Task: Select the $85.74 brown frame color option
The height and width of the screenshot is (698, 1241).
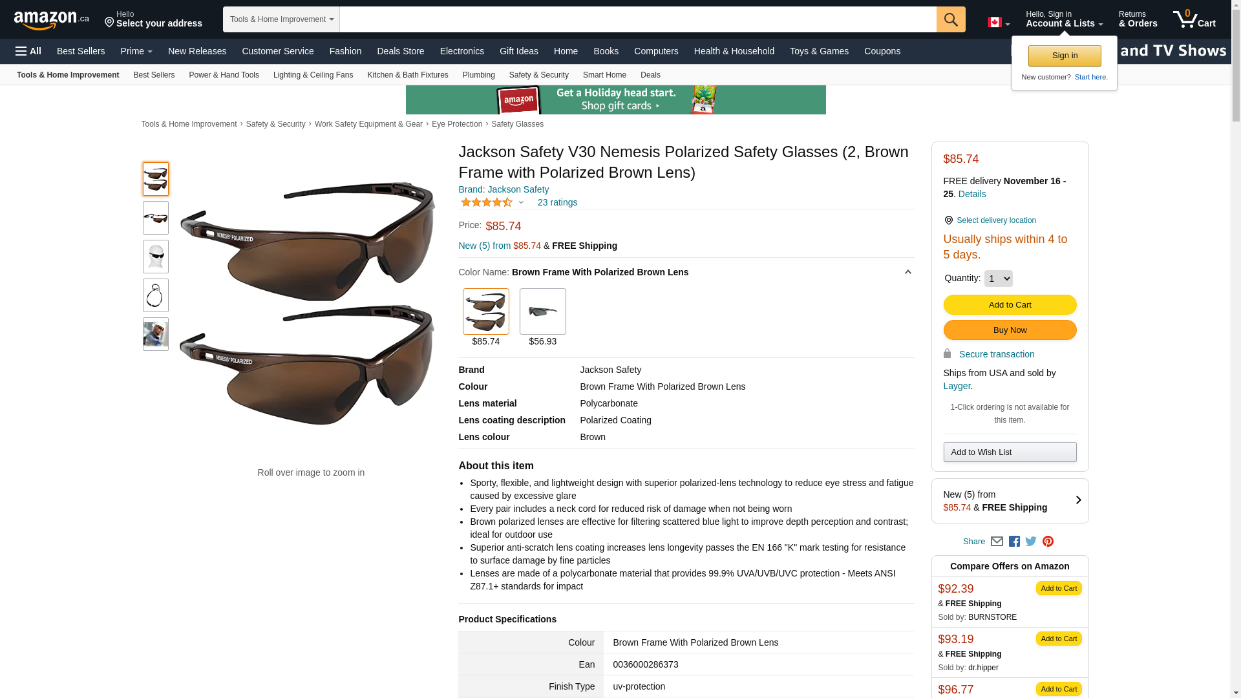Action: pos(485,312)
